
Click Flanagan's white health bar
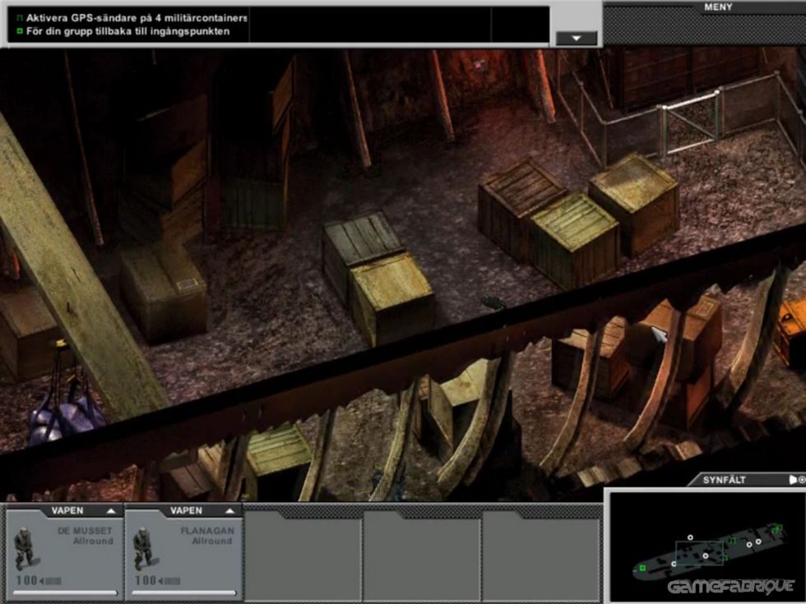pos(184,593)
